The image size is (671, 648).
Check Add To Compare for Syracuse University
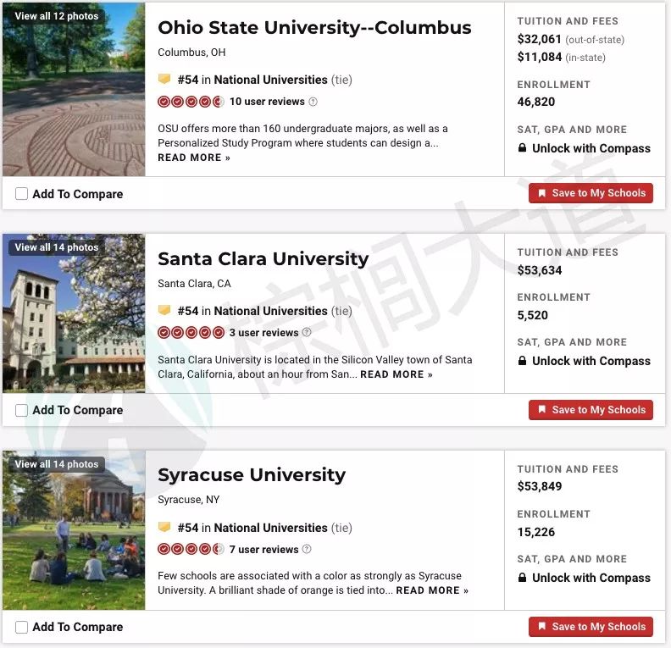tap(21, 627)
